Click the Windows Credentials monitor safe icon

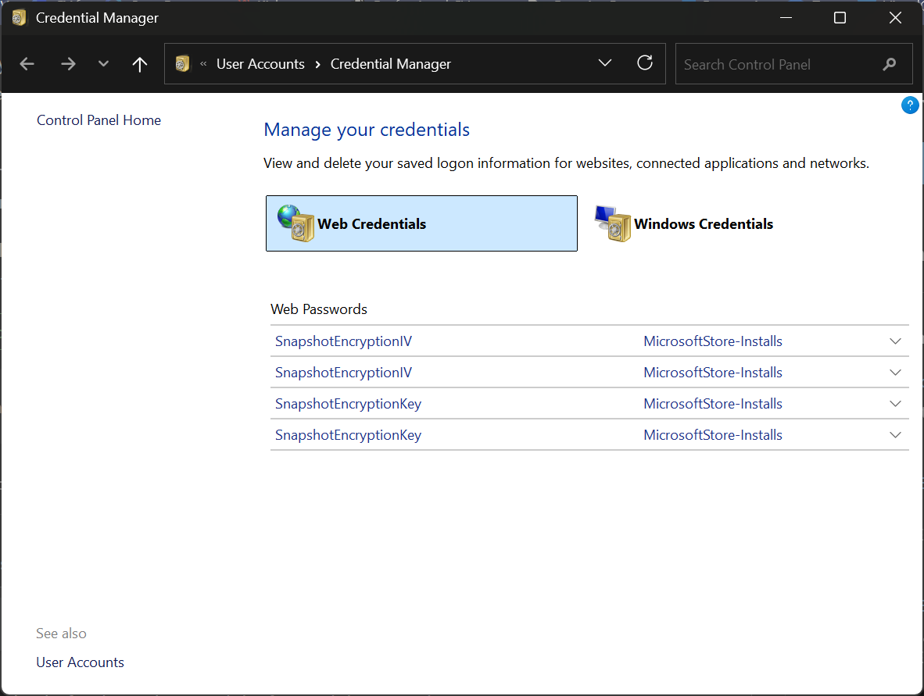[x=612, y=223]
